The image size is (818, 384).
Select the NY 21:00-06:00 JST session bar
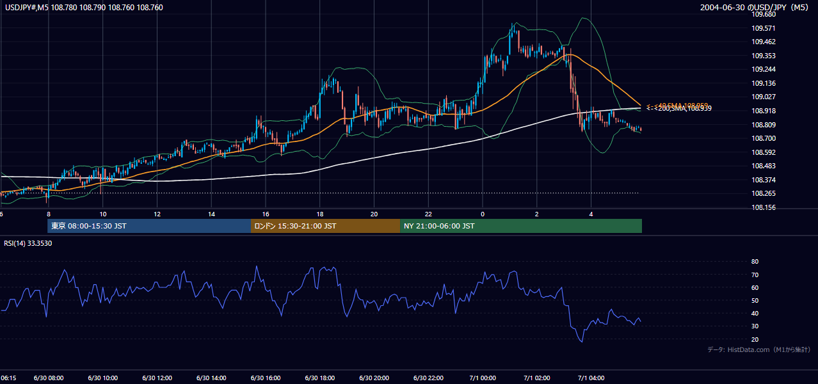click(521, 226)
